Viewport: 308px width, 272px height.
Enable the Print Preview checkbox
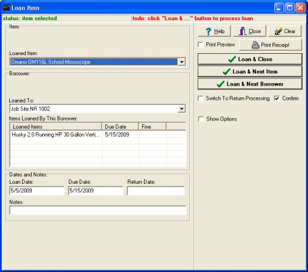pos(201,45)
